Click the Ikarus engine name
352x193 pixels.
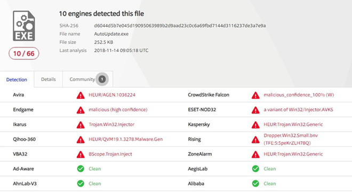coord(20,125)
